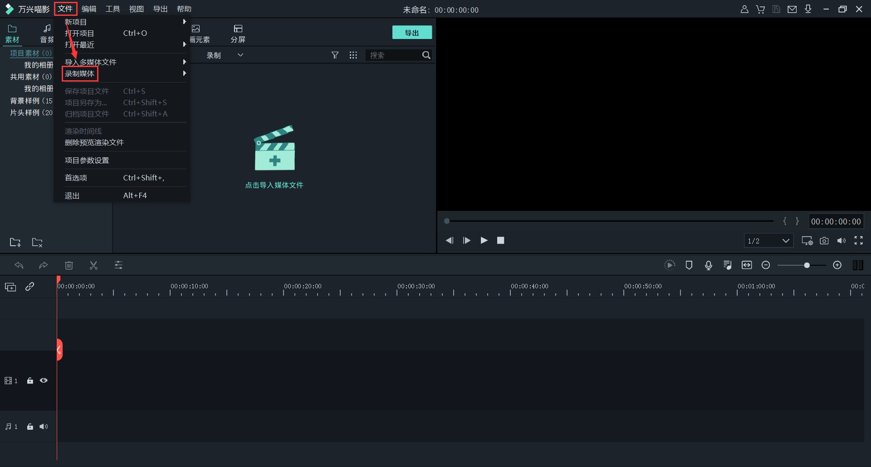Hide video track 1 with eye icon
Screen dimensions: 871x467
(44, 381)
